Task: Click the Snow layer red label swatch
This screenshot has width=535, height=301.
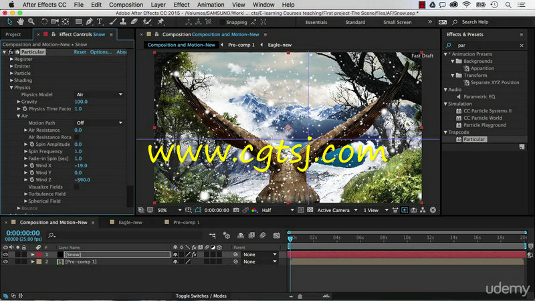Action: tap(39, 255)
